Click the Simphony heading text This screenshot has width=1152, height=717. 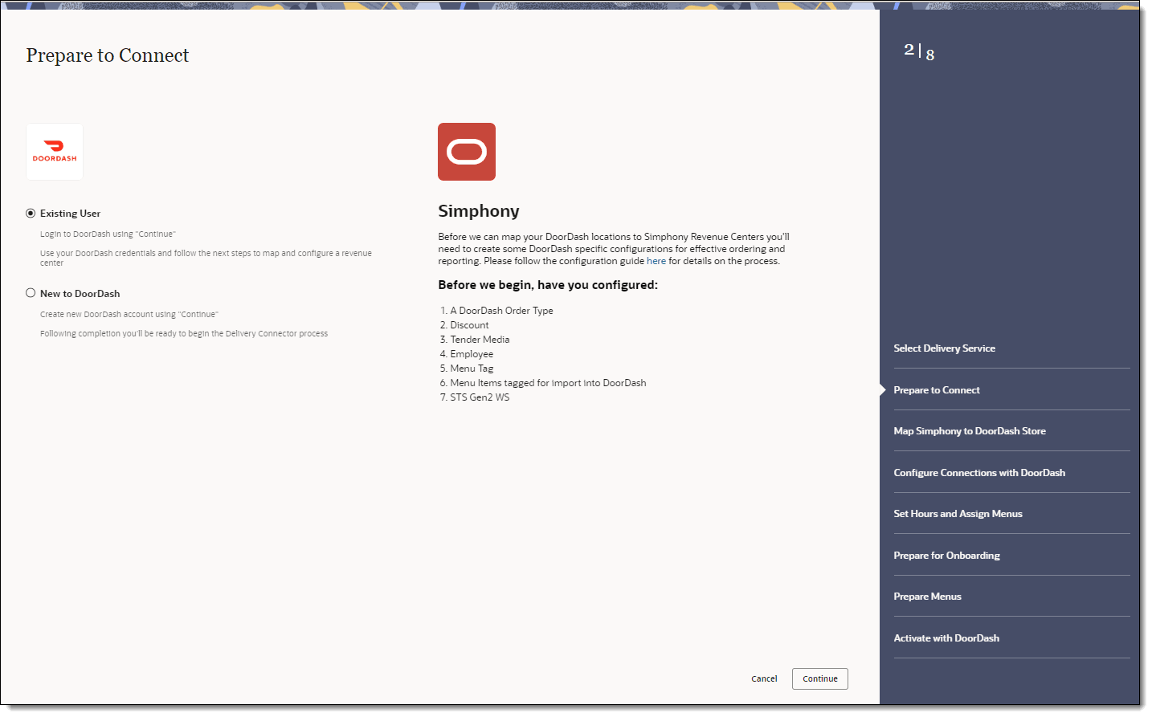click(x=479, y=211)
